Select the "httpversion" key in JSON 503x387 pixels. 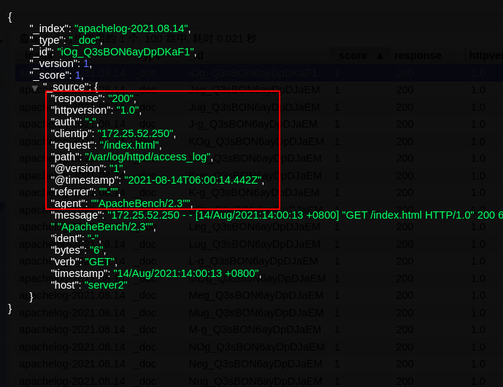point(82,110)
